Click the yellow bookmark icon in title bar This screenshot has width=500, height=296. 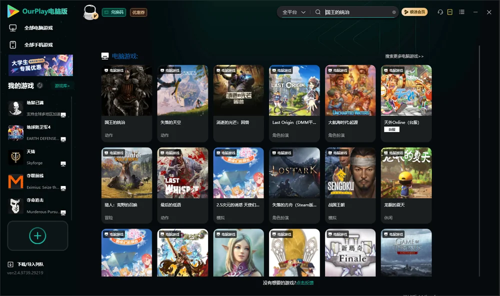pos(450,12)
